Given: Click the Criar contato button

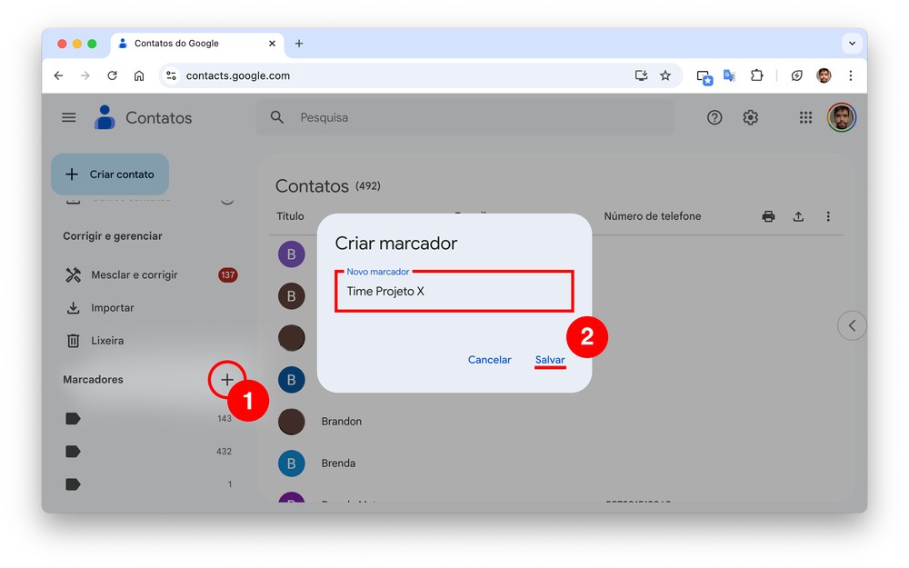Looking at the screenshot, I should click(110, 174).
